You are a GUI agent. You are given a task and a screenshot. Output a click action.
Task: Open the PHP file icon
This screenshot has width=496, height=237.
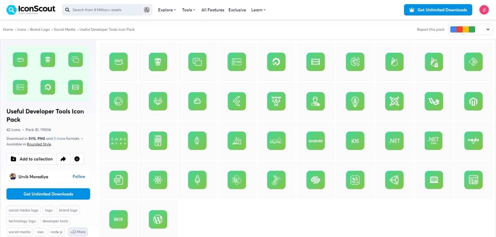tap(118, 180)
